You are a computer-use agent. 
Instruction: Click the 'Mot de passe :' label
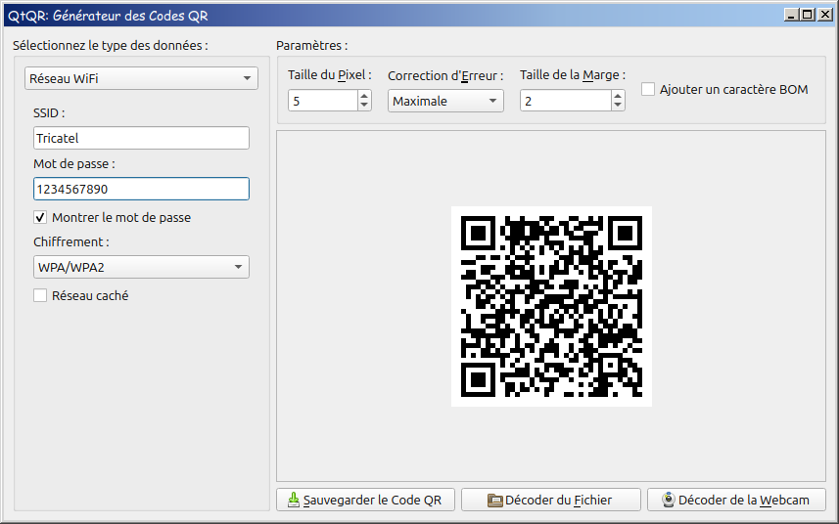tap(73, 164)
